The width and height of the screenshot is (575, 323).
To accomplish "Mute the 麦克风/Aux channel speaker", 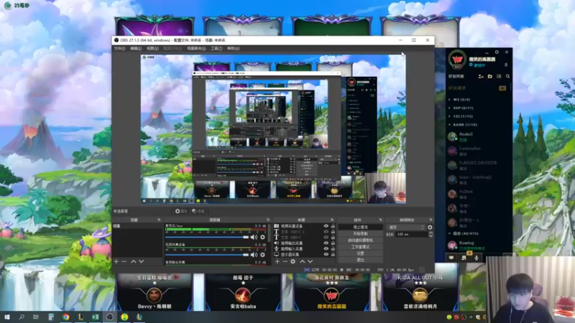I will coord(254,238).
